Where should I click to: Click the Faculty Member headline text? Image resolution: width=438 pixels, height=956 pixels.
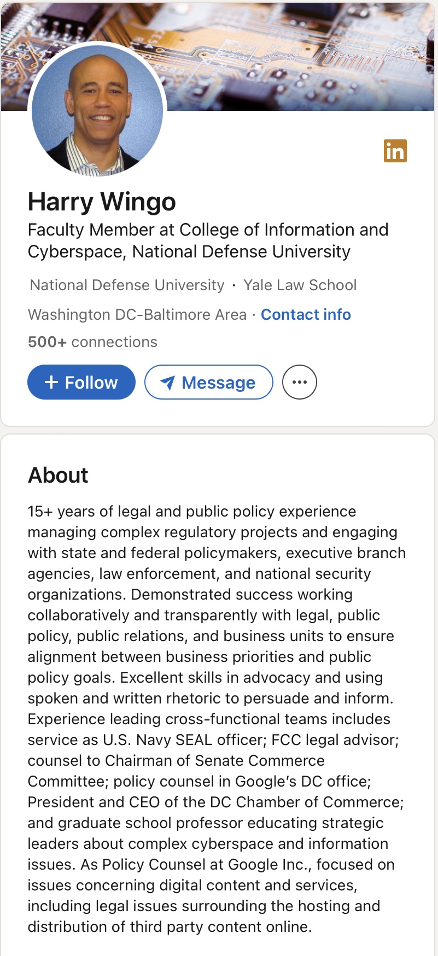tap(208, 241)
